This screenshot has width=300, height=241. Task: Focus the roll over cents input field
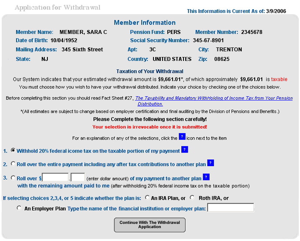pyautogui.click(x=78, y=177)
